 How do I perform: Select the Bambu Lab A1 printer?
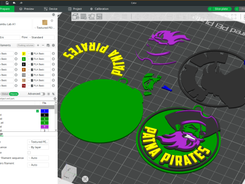(16, 24)
